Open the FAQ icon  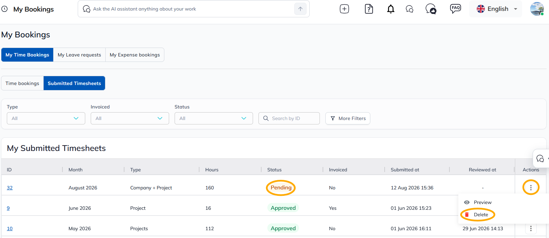(456, 8)
